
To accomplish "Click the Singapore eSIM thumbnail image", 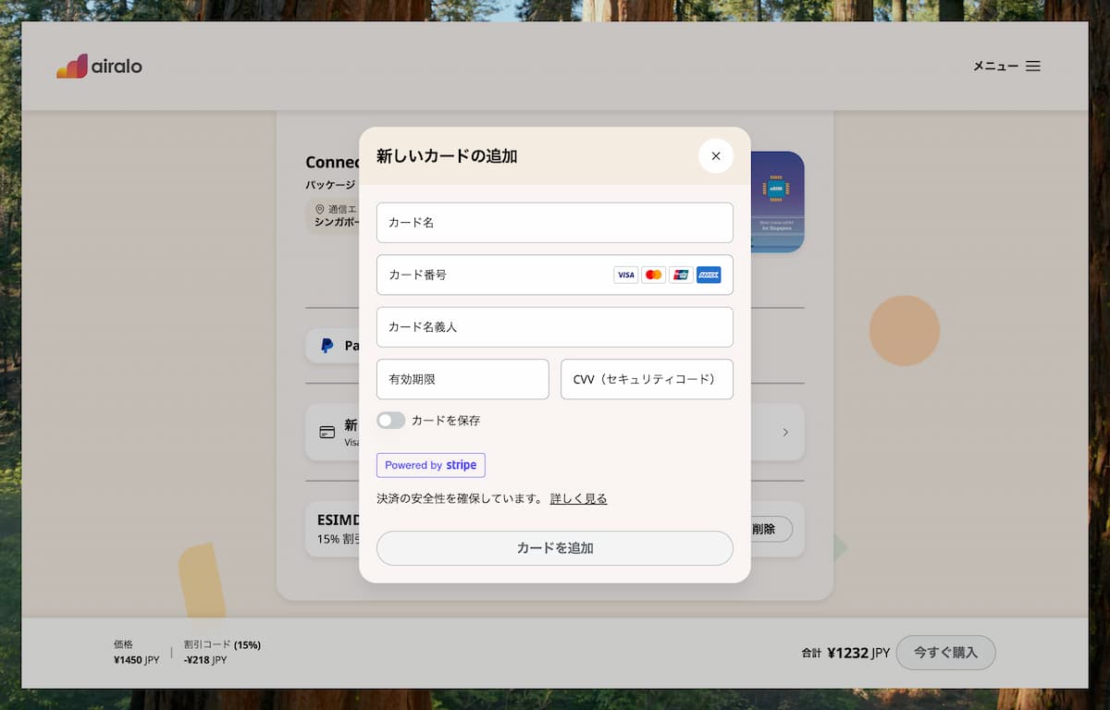I will pos(777,202).
